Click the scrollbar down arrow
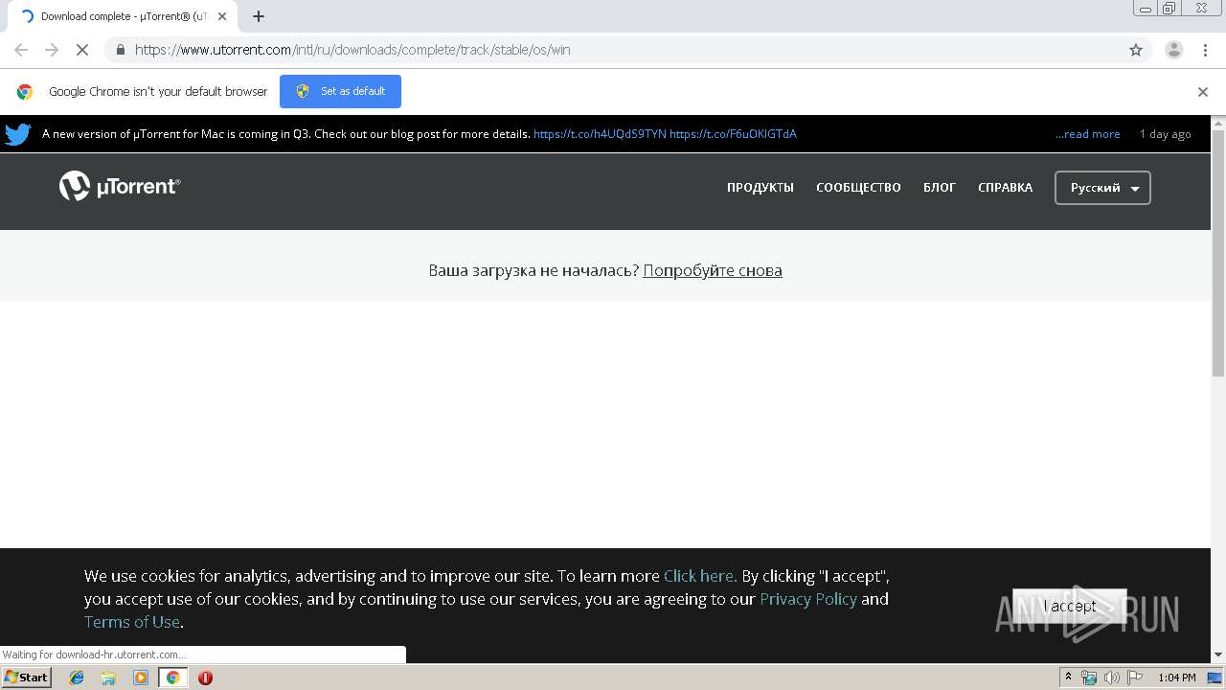This screenshot has height=690, width=1226. 1218,655
